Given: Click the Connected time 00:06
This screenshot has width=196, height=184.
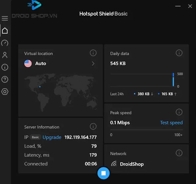Looking at the screenshot, I should (91, 164).
